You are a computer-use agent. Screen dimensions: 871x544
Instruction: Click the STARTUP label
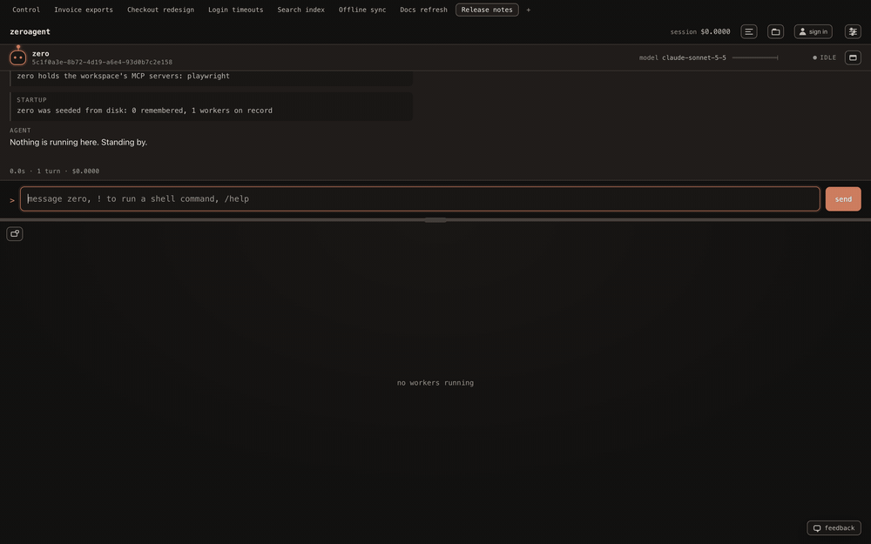tap(31, 100)
